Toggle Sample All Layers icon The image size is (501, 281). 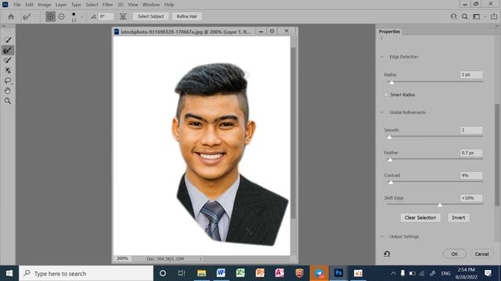click(x=123, y=16)
